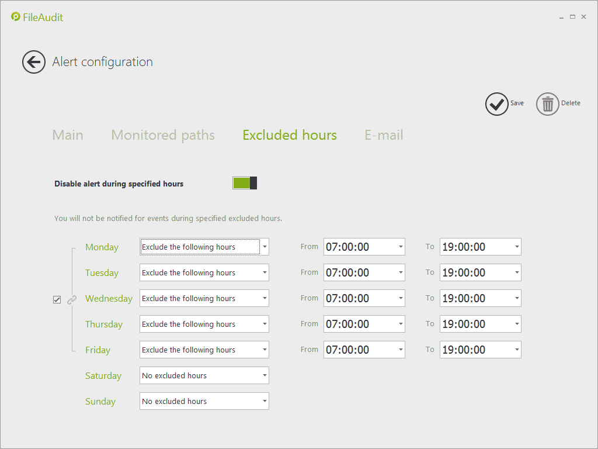Click the chain link icon beside weekdays

72,299
